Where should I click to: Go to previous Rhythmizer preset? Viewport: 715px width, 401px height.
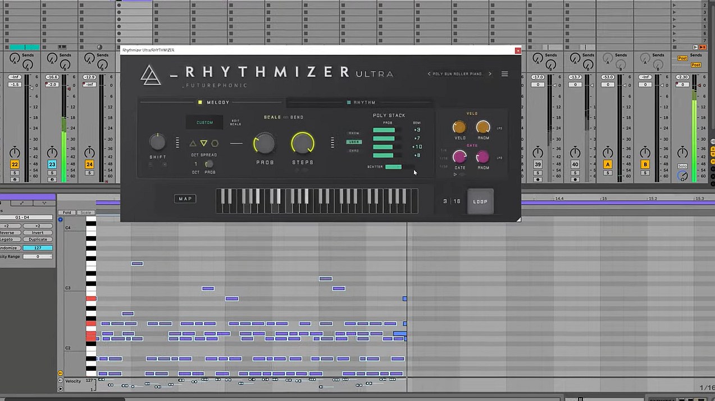(429, 74)
